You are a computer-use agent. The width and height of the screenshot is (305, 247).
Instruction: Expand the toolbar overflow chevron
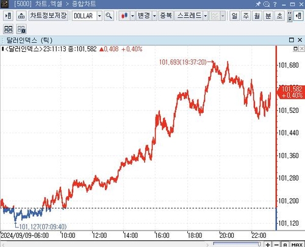(x=290, y=16)
